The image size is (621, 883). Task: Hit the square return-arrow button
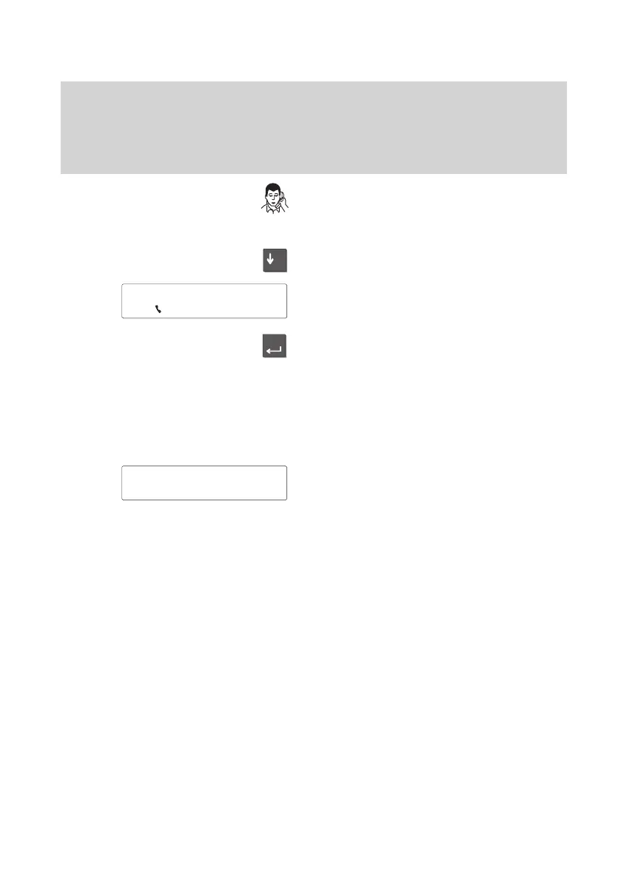(275, 346)
